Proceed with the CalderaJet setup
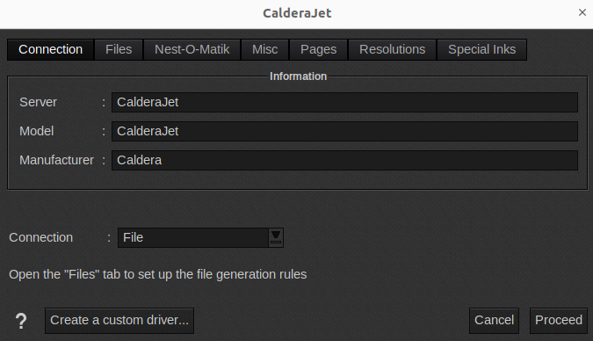 point(559,321)
